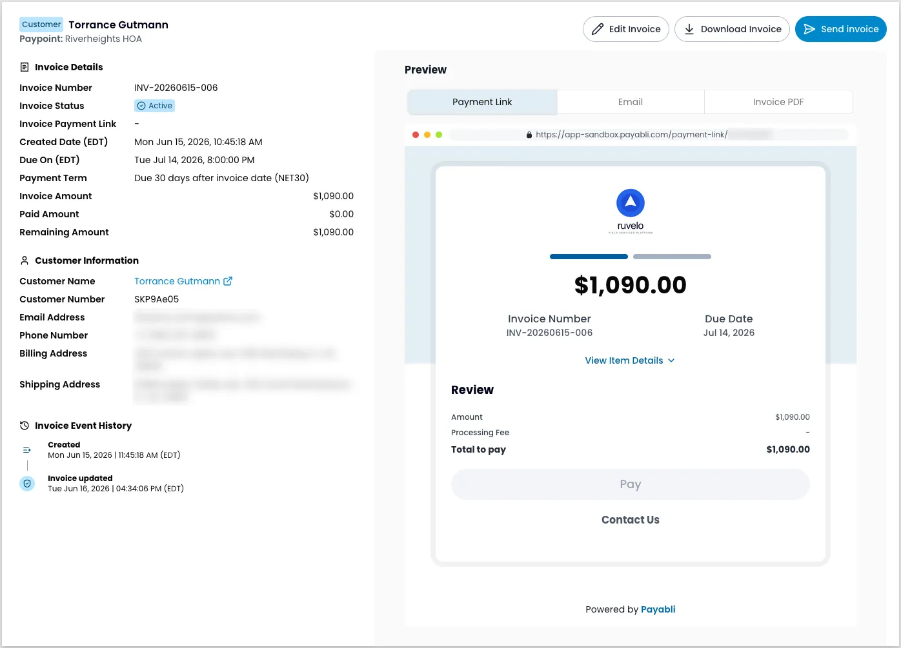Screen dimensions: 901x648
Task: Click the lock icon in preview URL bar
Action: (x=529, y=135)
